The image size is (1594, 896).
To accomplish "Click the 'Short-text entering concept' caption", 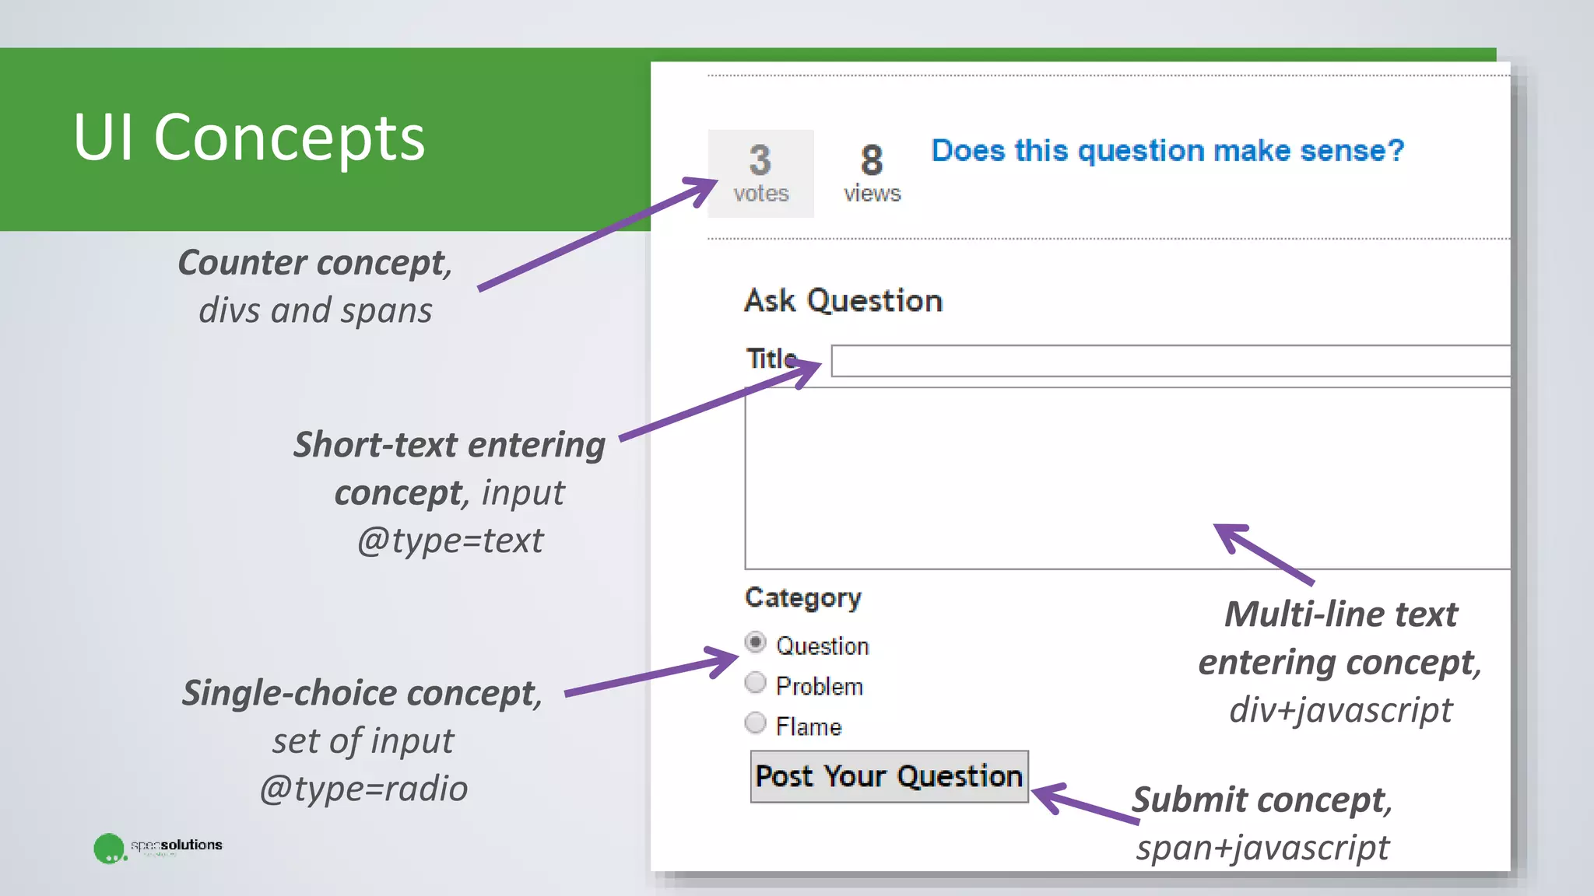I will pos(449,492).
